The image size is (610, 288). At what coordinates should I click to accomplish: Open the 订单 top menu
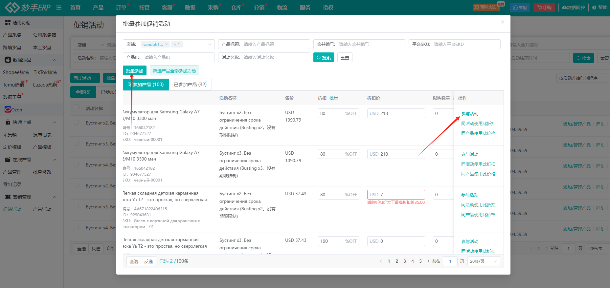tap(121, 8)
